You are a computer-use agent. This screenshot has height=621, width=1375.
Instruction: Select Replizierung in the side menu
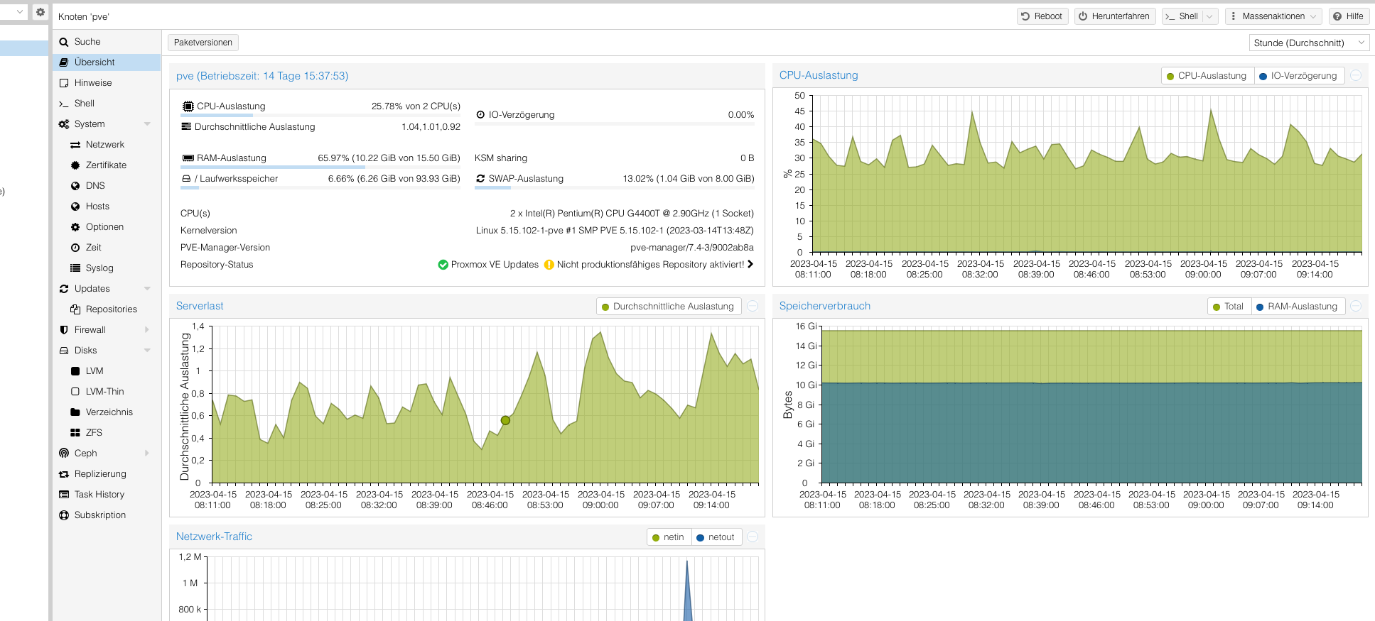pos(107,474)
